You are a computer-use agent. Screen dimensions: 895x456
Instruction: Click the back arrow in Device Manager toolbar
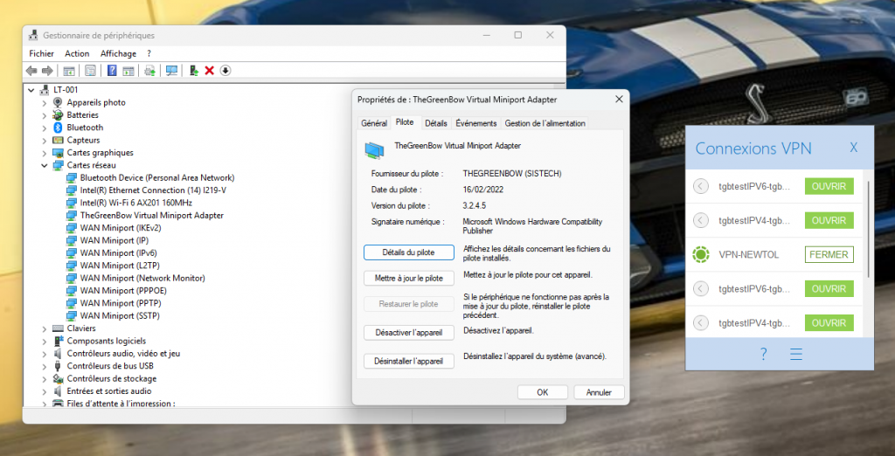pos(31,71)
